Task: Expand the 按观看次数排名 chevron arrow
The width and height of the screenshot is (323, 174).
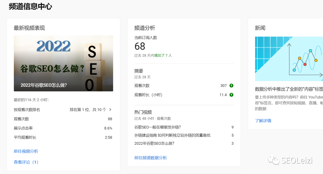Action: (110, 110)
